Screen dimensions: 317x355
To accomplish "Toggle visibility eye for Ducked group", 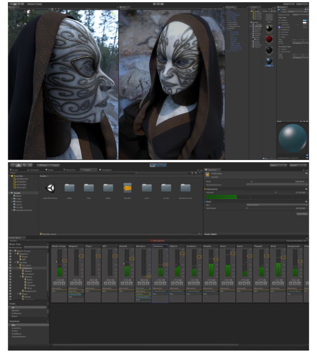I will coord(10,262).
